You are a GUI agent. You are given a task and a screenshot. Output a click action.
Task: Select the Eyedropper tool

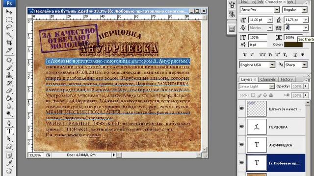pos(9,163)
